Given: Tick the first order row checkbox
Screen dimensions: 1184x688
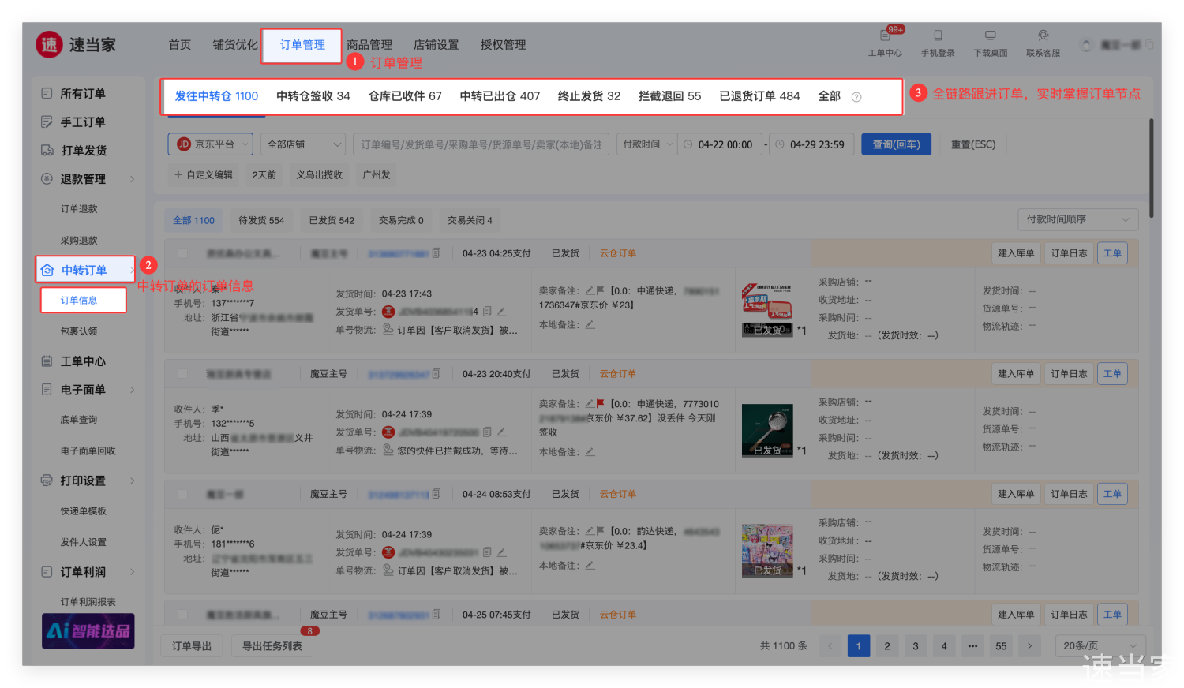Looking at the screenshot, I should tap(182, 253).
